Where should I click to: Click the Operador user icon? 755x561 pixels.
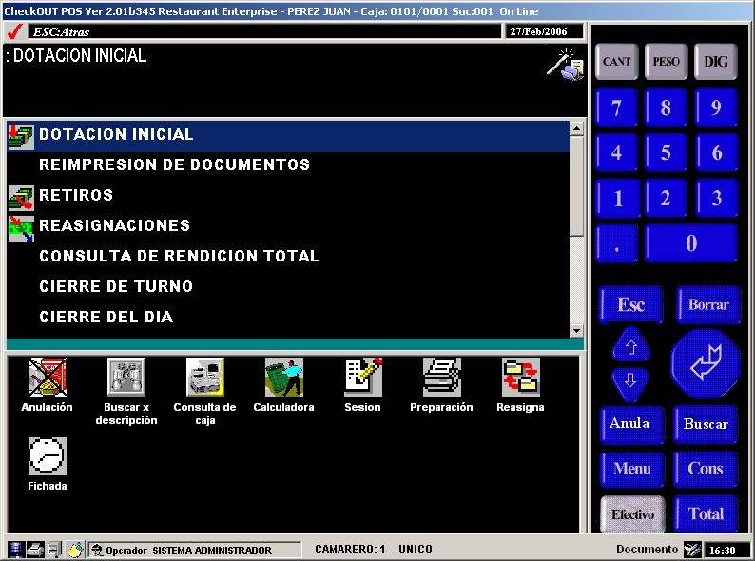97,550
